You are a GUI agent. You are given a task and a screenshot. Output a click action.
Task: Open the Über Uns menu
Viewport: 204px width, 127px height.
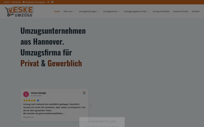(x=68, y=12)
